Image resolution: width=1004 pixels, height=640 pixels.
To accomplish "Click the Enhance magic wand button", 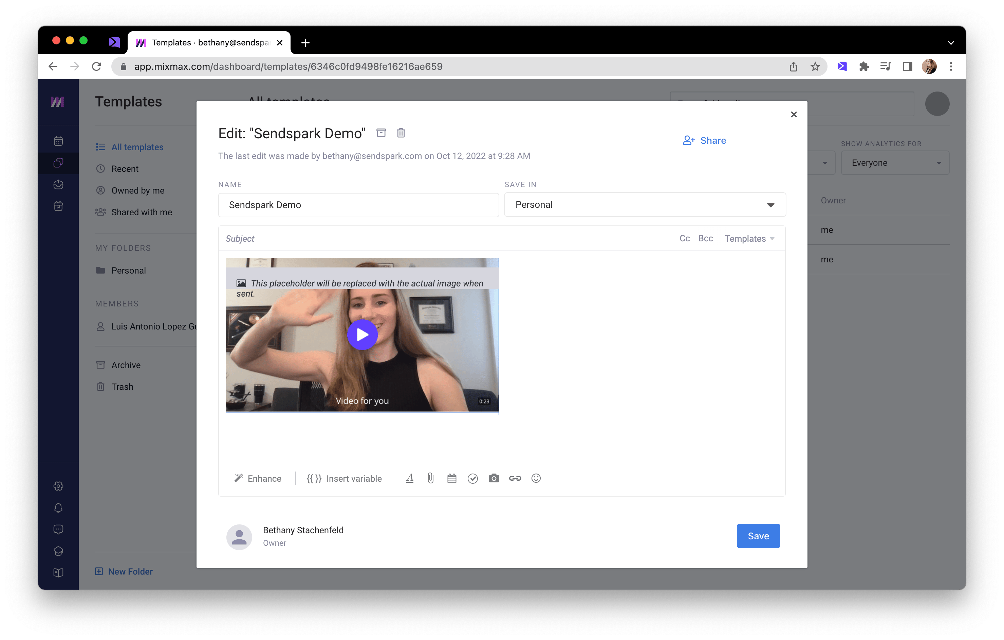I will pos(258,478).
